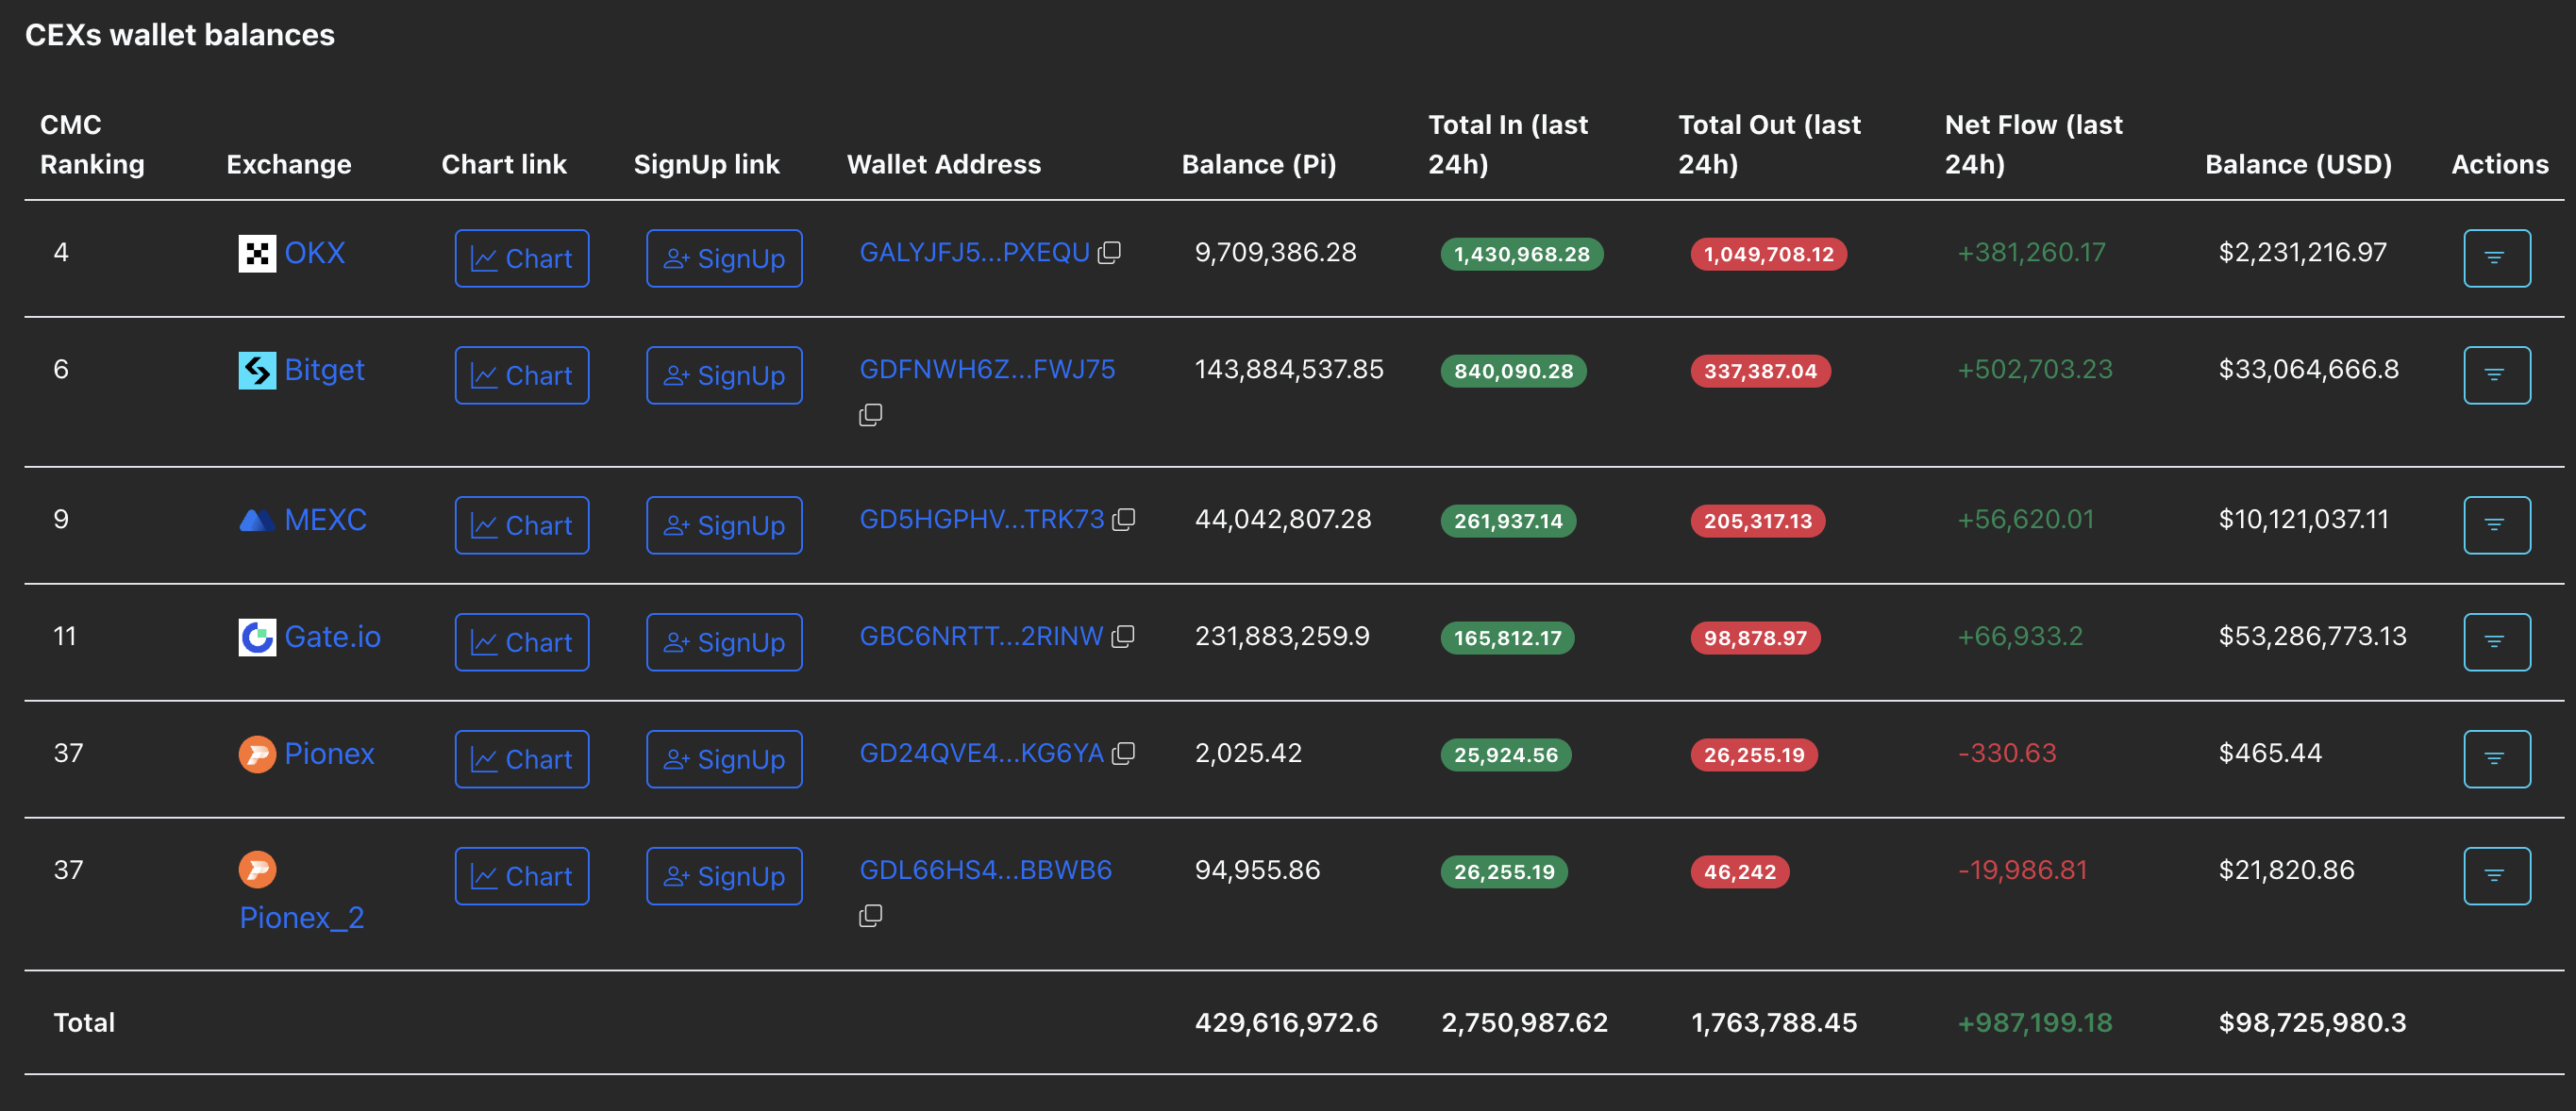The width and height of the screenshot is (2576, 1111).
Task: Click the Bitget exchange name link
Action: coord(324,370)
